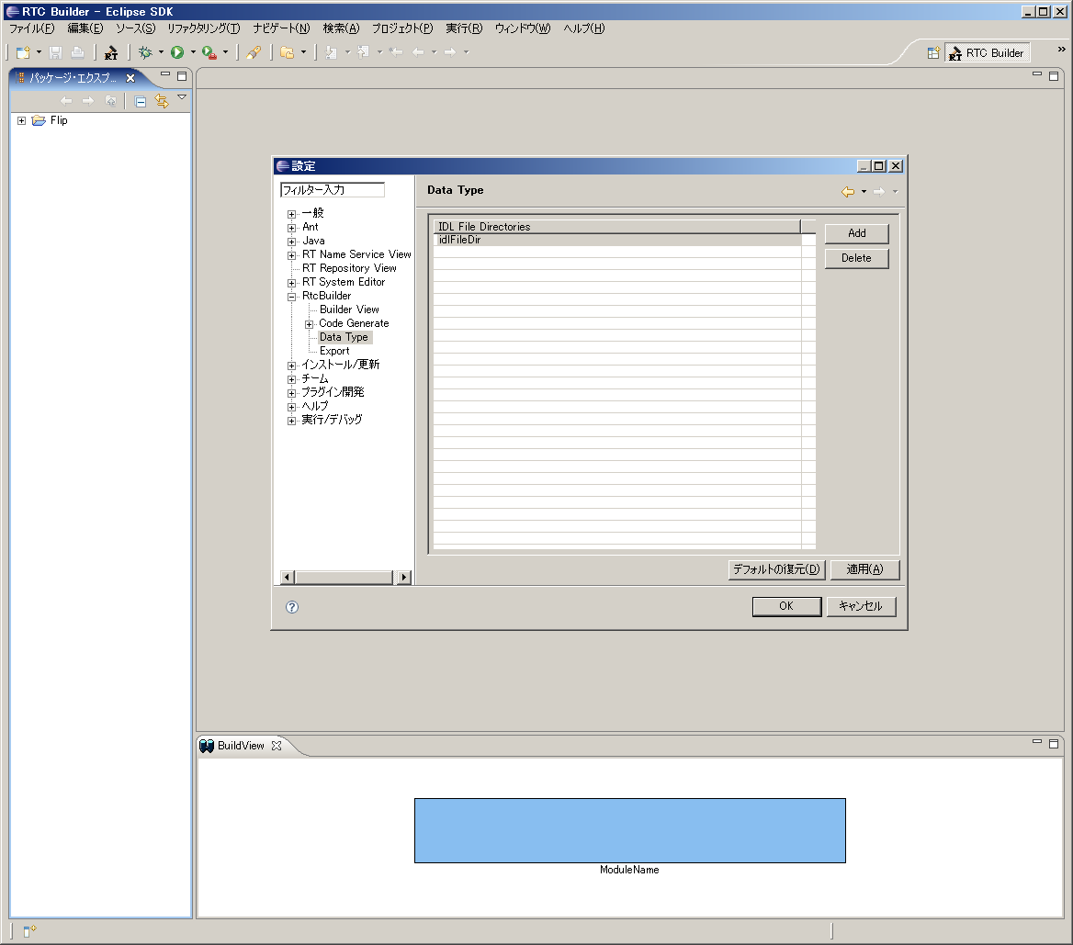Click the help question mark in the settings dialog

tap(290, 607)
